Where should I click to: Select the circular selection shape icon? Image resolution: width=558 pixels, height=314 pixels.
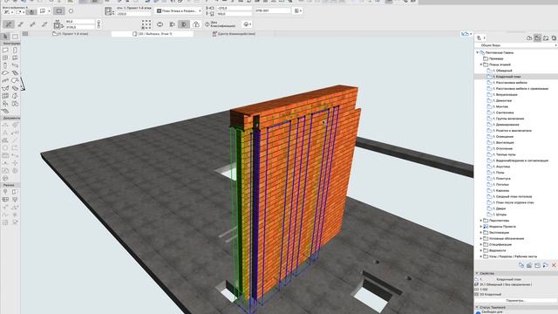tap(71, 11)
